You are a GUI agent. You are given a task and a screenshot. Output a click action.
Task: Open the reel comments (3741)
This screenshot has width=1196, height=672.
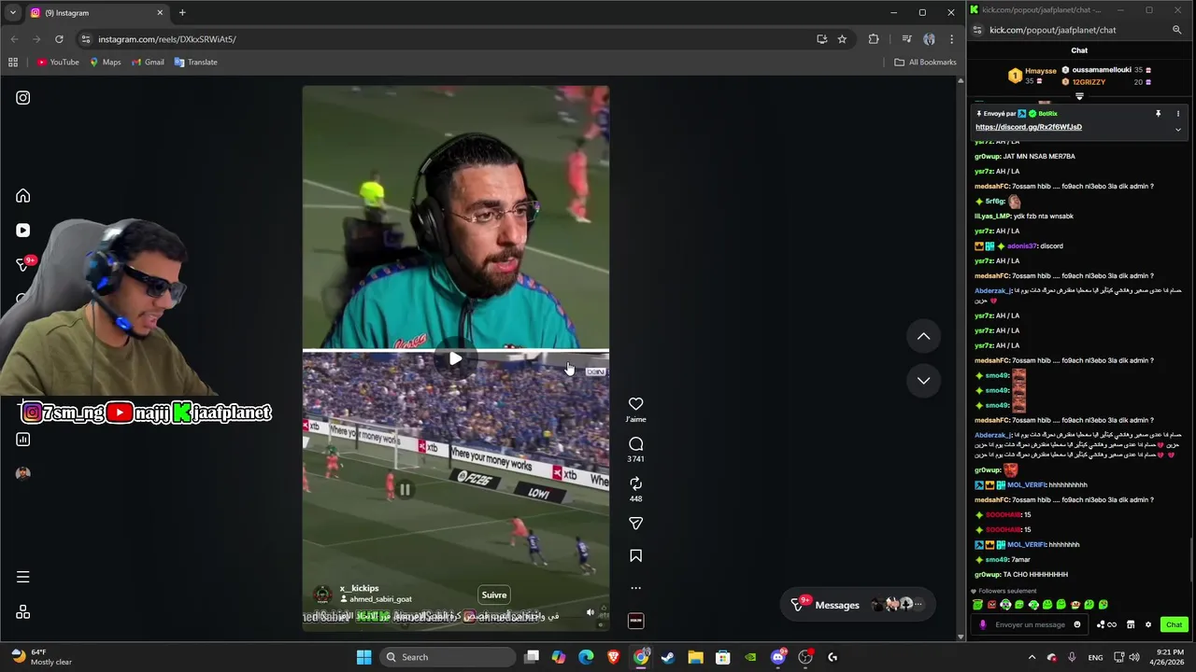click(x=635, y=444)
